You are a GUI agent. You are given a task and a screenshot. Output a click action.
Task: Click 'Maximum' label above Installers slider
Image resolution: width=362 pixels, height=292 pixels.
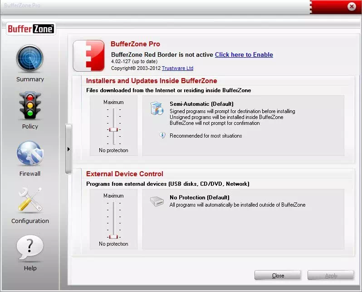click(x=113, y=102)
